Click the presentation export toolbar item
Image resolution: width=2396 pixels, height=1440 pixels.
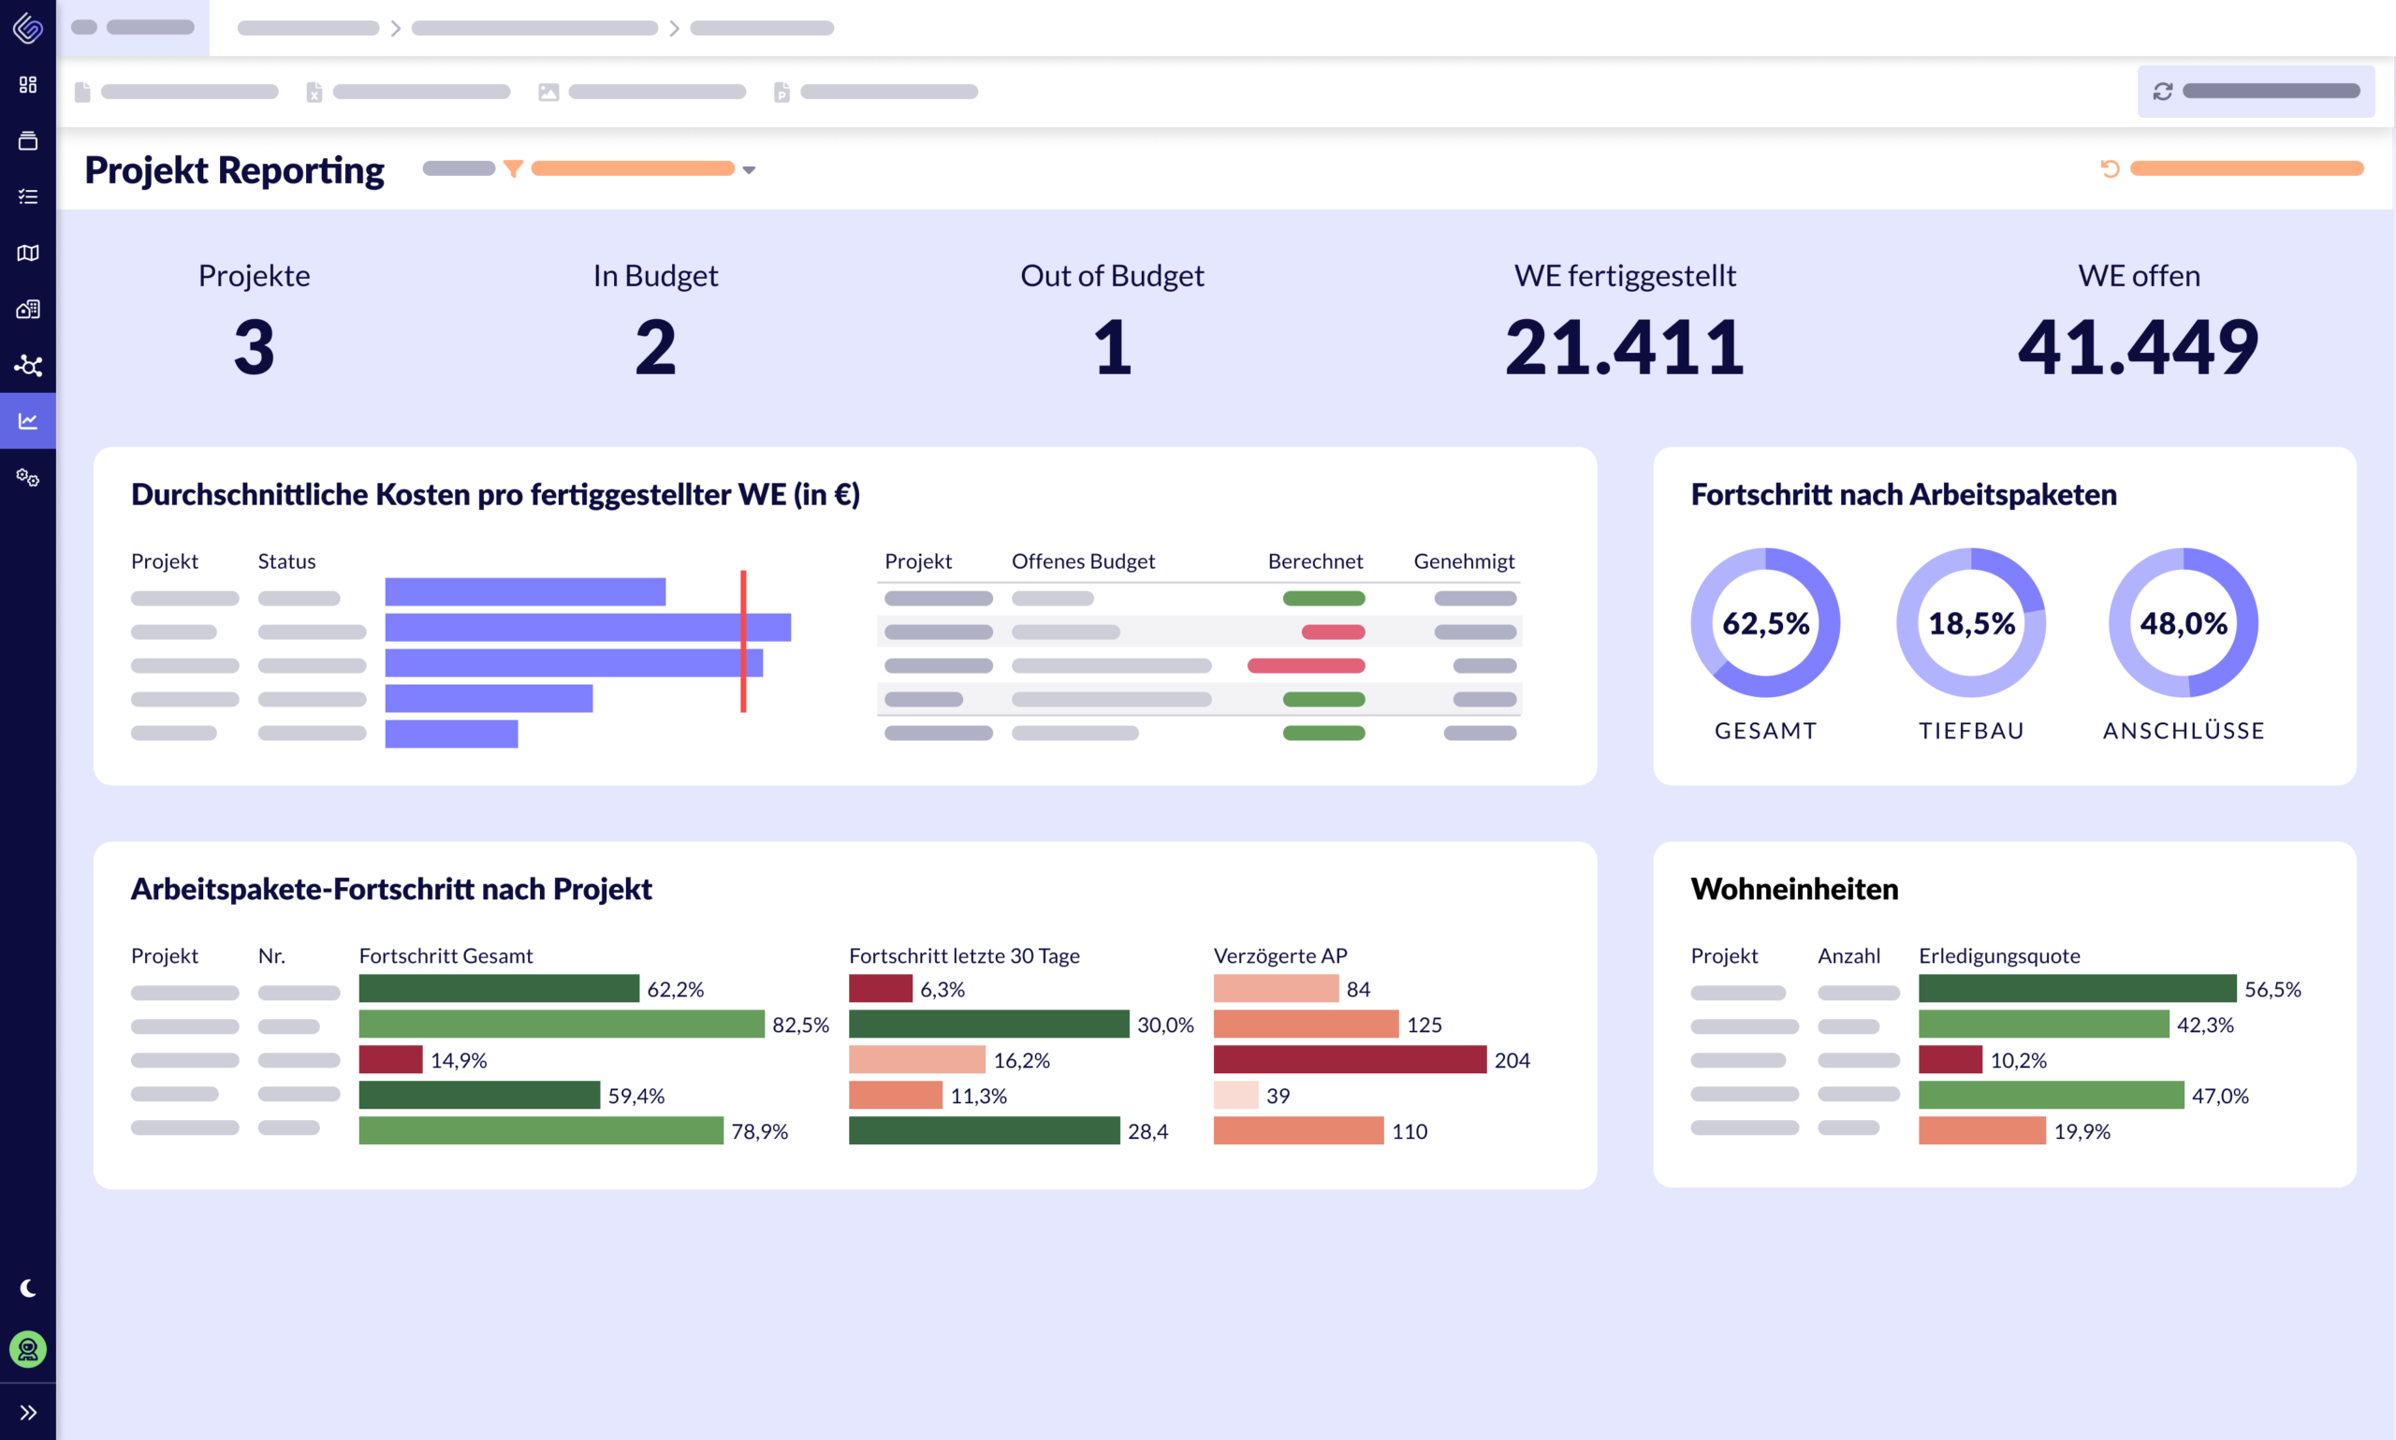[x=875, y=93]
